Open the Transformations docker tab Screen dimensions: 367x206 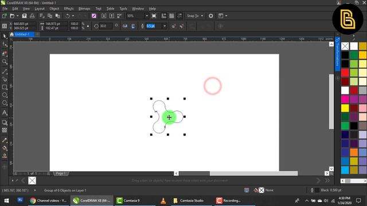(337, 54)
